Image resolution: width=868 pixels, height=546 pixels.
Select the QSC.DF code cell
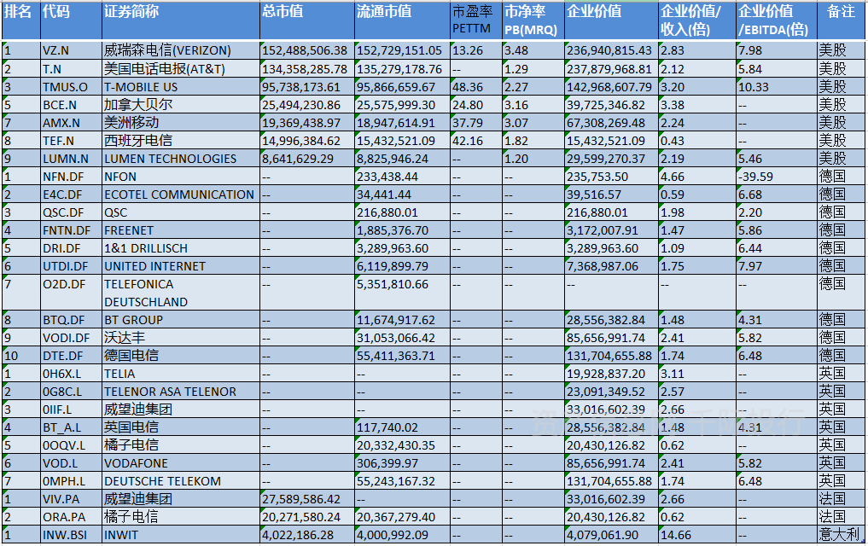[x=72, y=212]
